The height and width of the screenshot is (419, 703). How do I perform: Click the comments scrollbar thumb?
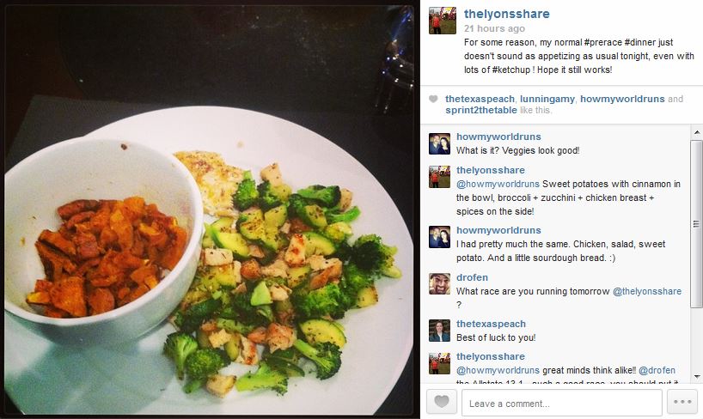(x=697, y=224)
